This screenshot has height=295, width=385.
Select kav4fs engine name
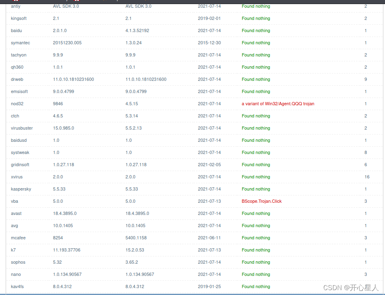coord(17,286)
